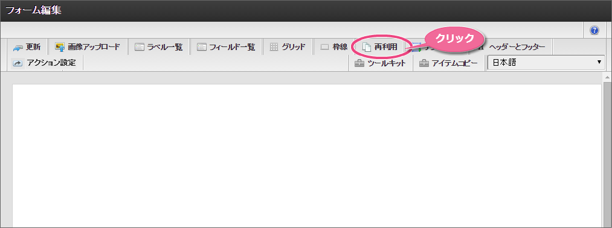612x228 pixels.
Task: Open help via the blue question-mark icon
Action: pos(594,30)
